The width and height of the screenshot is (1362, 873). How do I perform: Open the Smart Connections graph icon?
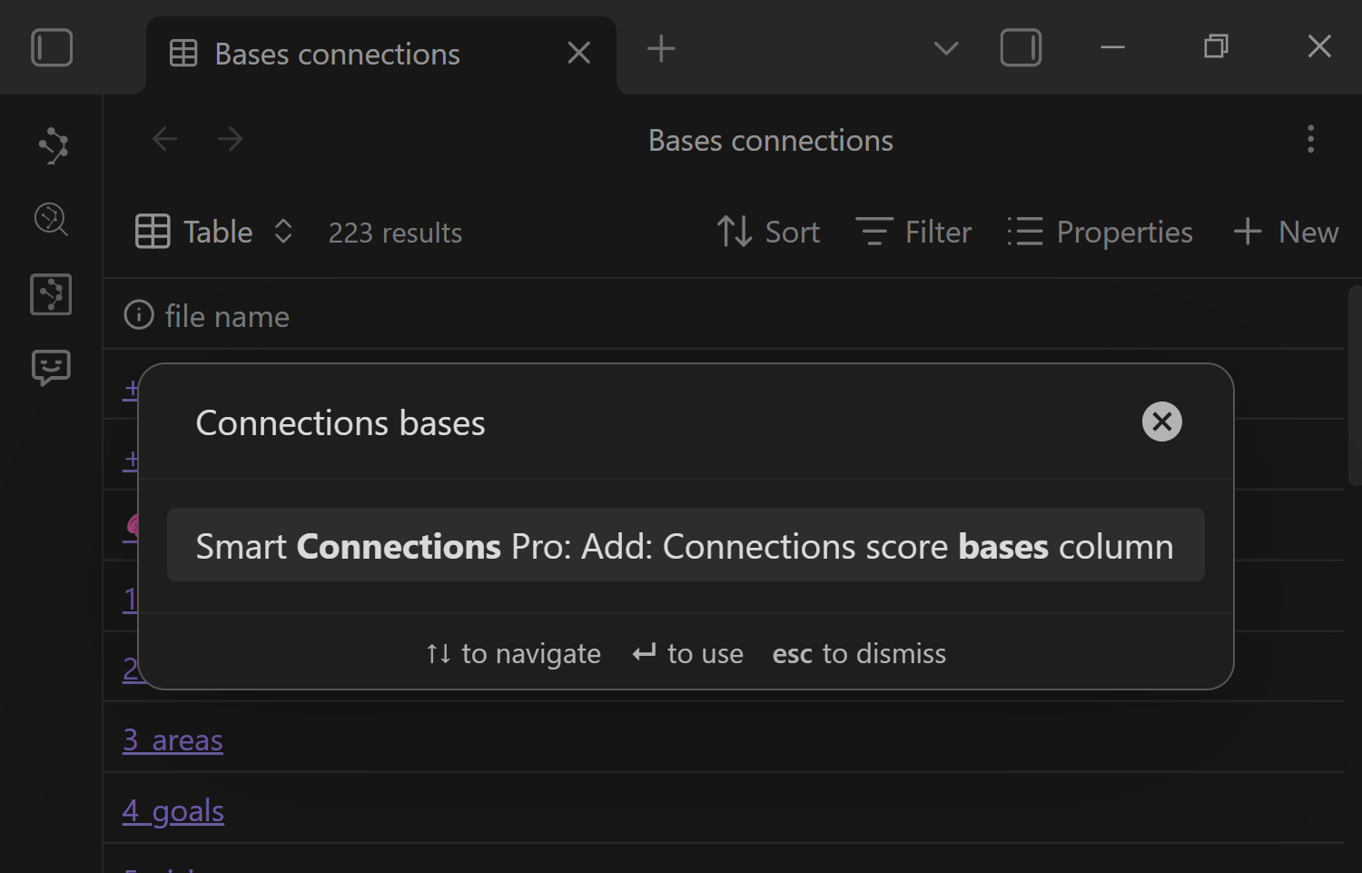click(53, 145)
